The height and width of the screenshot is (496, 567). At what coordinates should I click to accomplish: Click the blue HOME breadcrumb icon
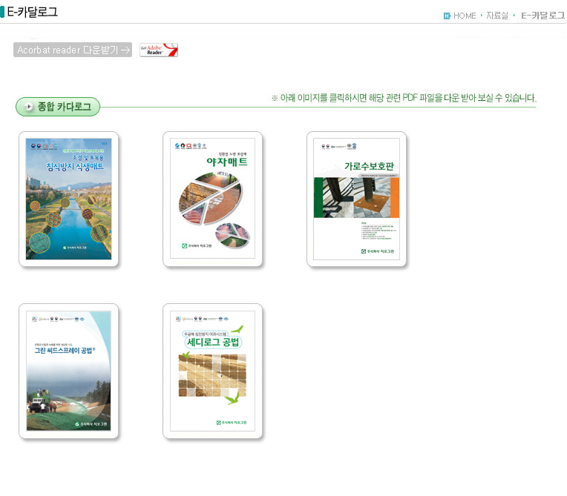point(447,16)
